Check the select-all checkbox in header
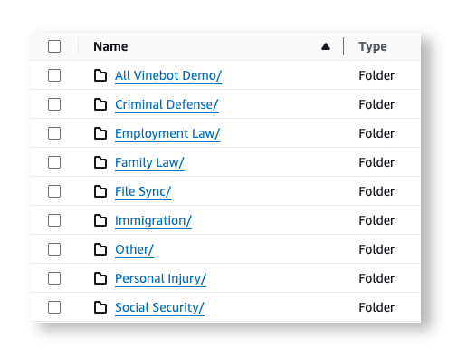The image size is (457, 358). tap(54, 46)
